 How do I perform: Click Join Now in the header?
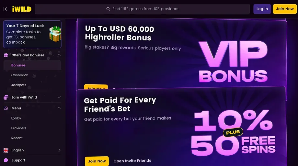285,9
